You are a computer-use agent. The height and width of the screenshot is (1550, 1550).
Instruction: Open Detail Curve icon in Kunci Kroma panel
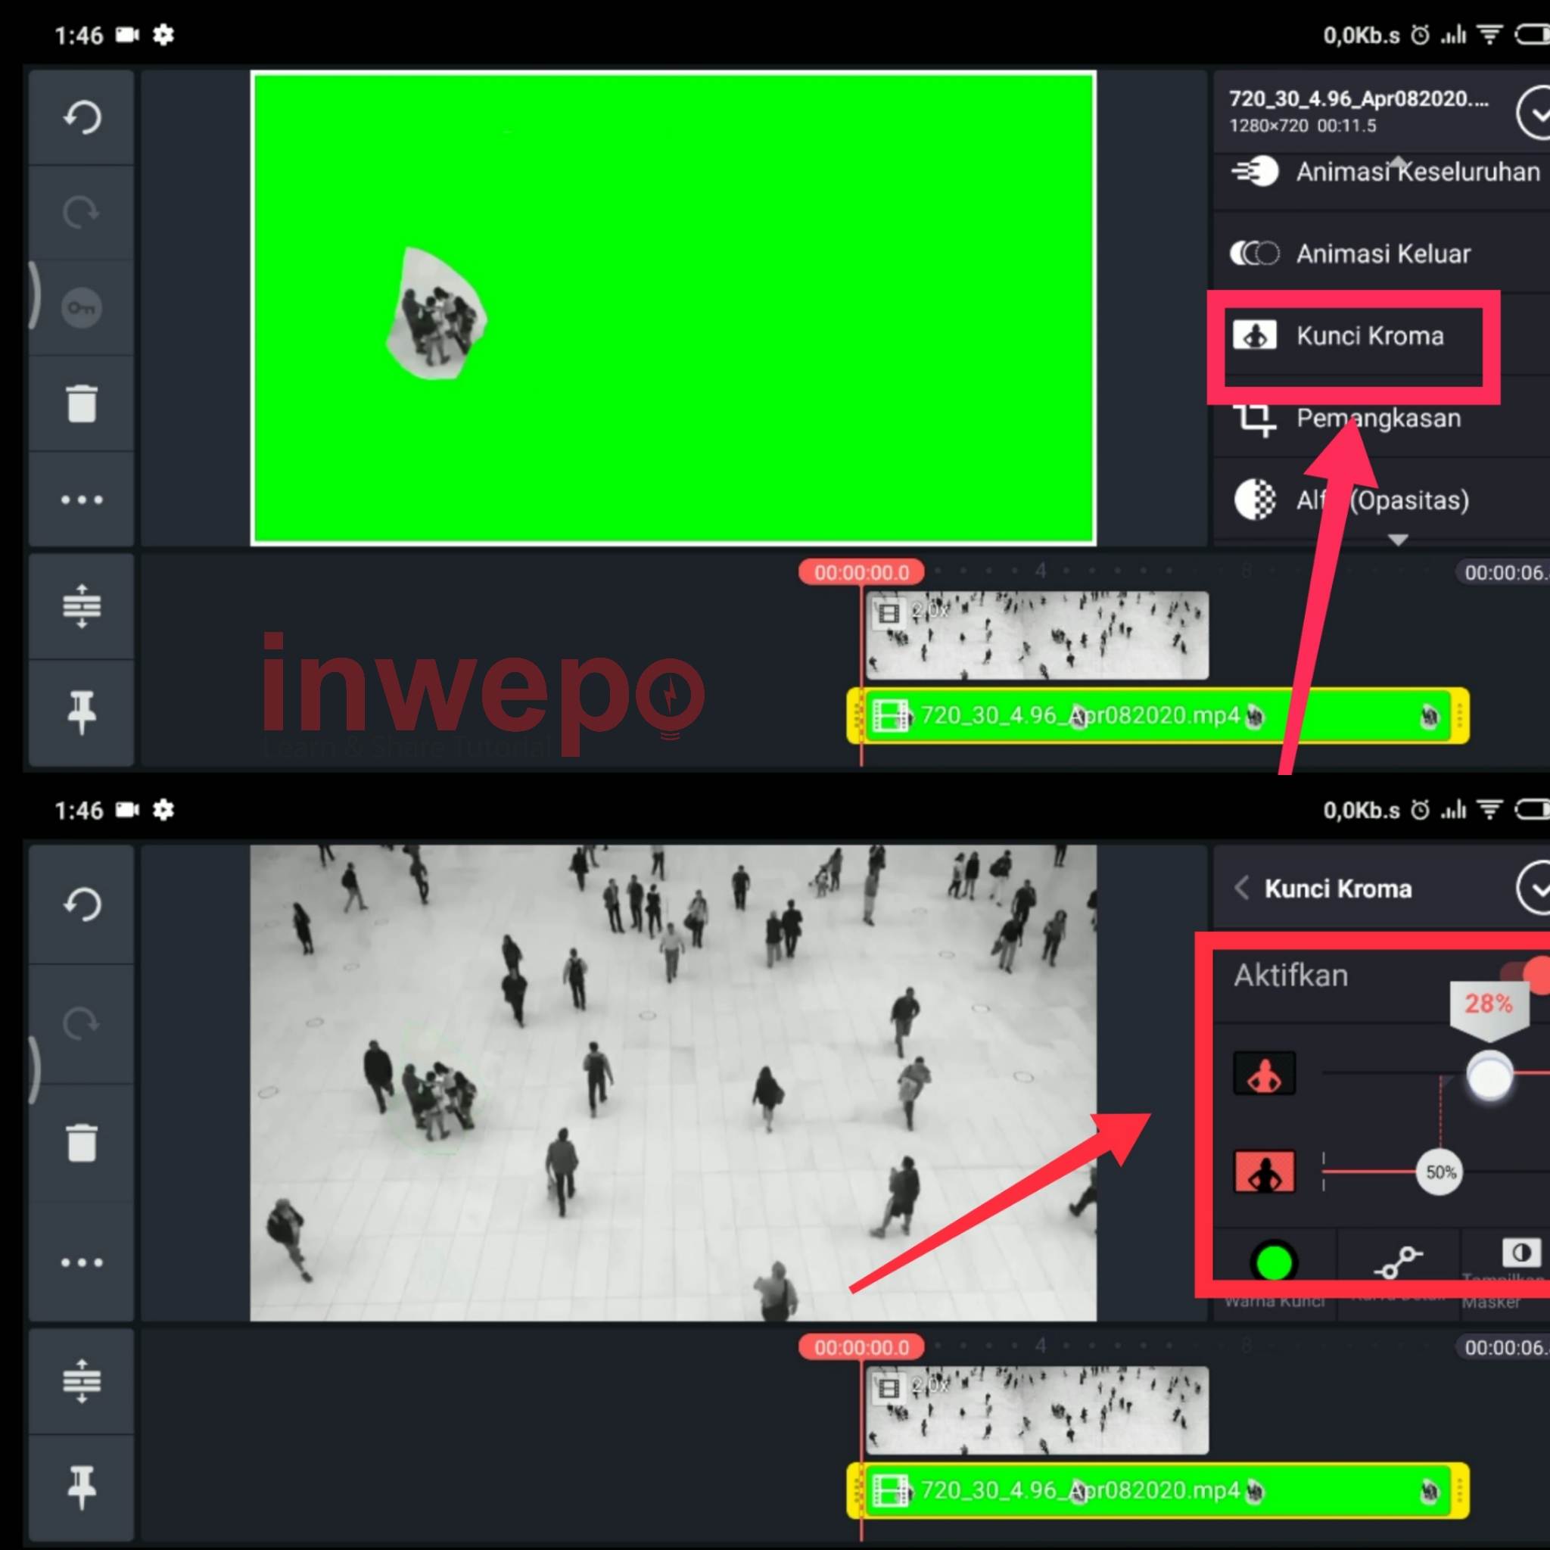[1398, 1263]
